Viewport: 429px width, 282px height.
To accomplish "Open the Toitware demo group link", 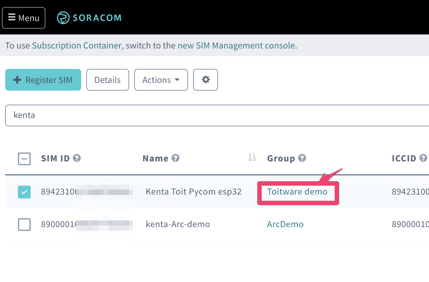I will click(297, 192).
